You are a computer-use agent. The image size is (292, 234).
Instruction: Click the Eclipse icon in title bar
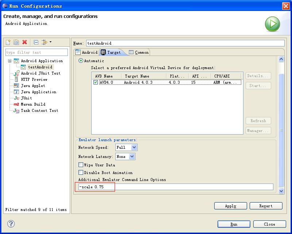coord(5,6)
